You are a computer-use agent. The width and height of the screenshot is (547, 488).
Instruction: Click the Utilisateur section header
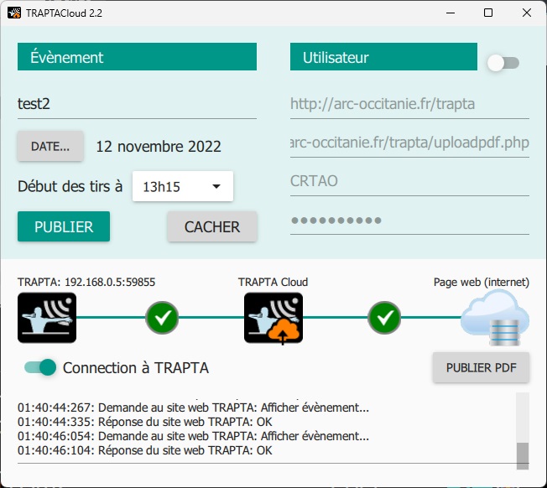383,57
